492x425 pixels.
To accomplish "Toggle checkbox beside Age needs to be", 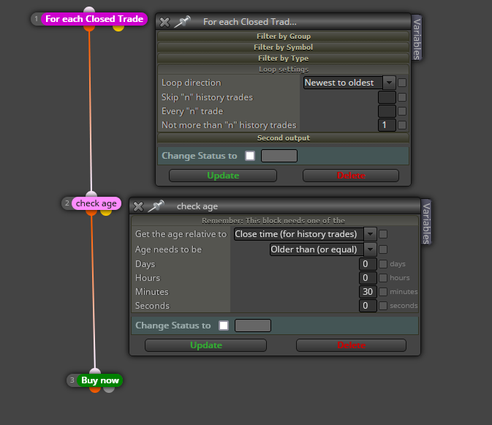I will coord(383,249).
